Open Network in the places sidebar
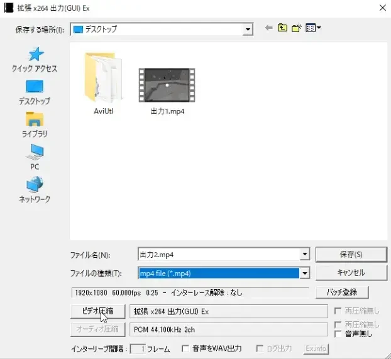391x359 pixels. [x=35, y=190]
